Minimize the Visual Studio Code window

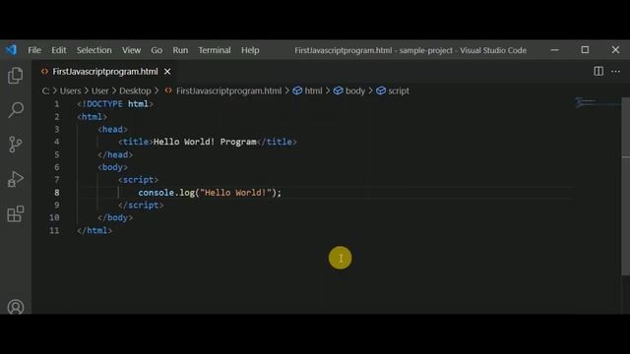point(555,50)
